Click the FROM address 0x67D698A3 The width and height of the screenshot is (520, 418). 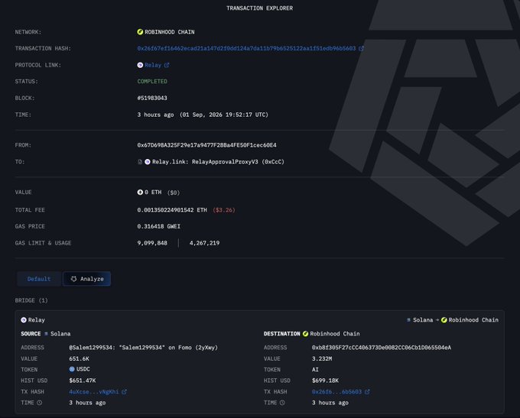207,145
